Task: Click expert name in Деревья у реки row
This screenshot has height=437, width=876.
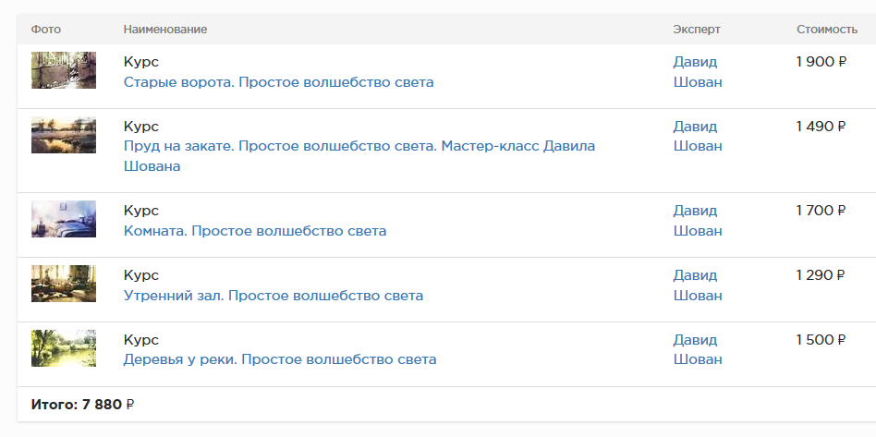Action: [x=697, y=350]
